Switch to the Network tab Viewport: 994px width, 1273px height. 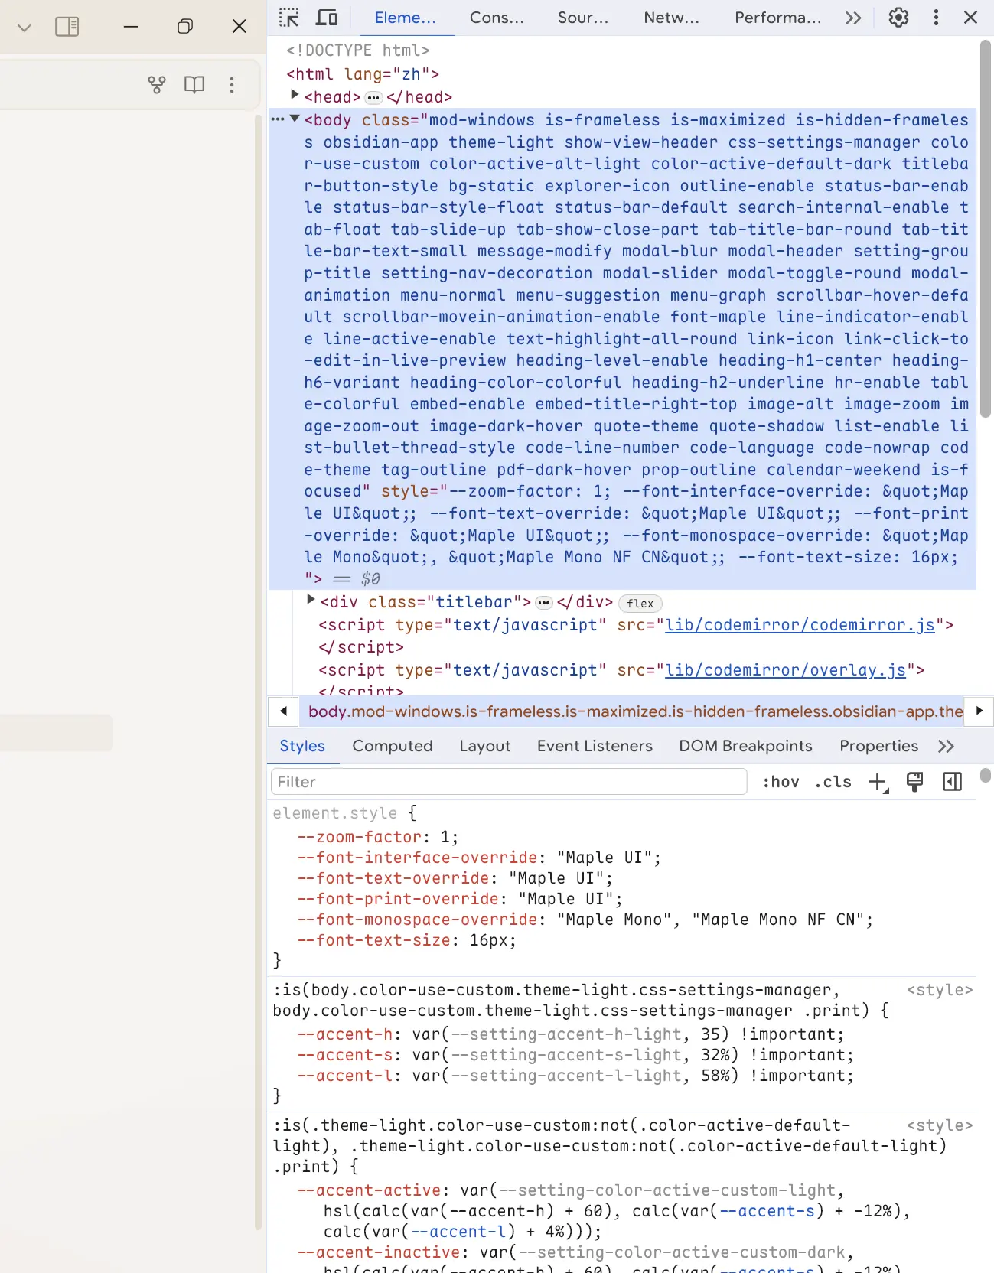[671, 18]
